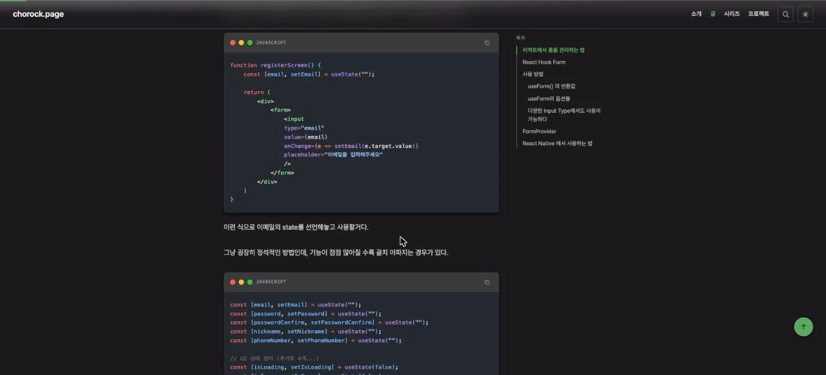Open the 소개 menu item
This screenshot has width=826, height=375.
tap(696, 14)
